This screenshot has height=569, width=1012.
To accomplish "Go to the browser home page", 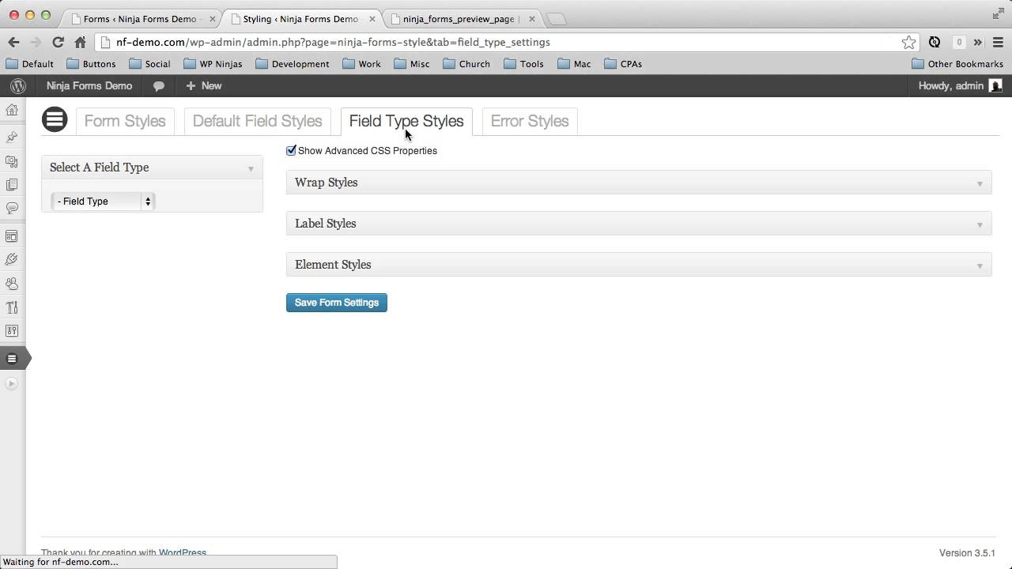I will (80, 43).
